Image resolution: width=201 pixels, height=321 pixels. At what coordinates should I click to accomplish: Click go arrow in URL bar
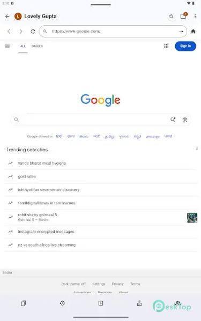(181, 32)
